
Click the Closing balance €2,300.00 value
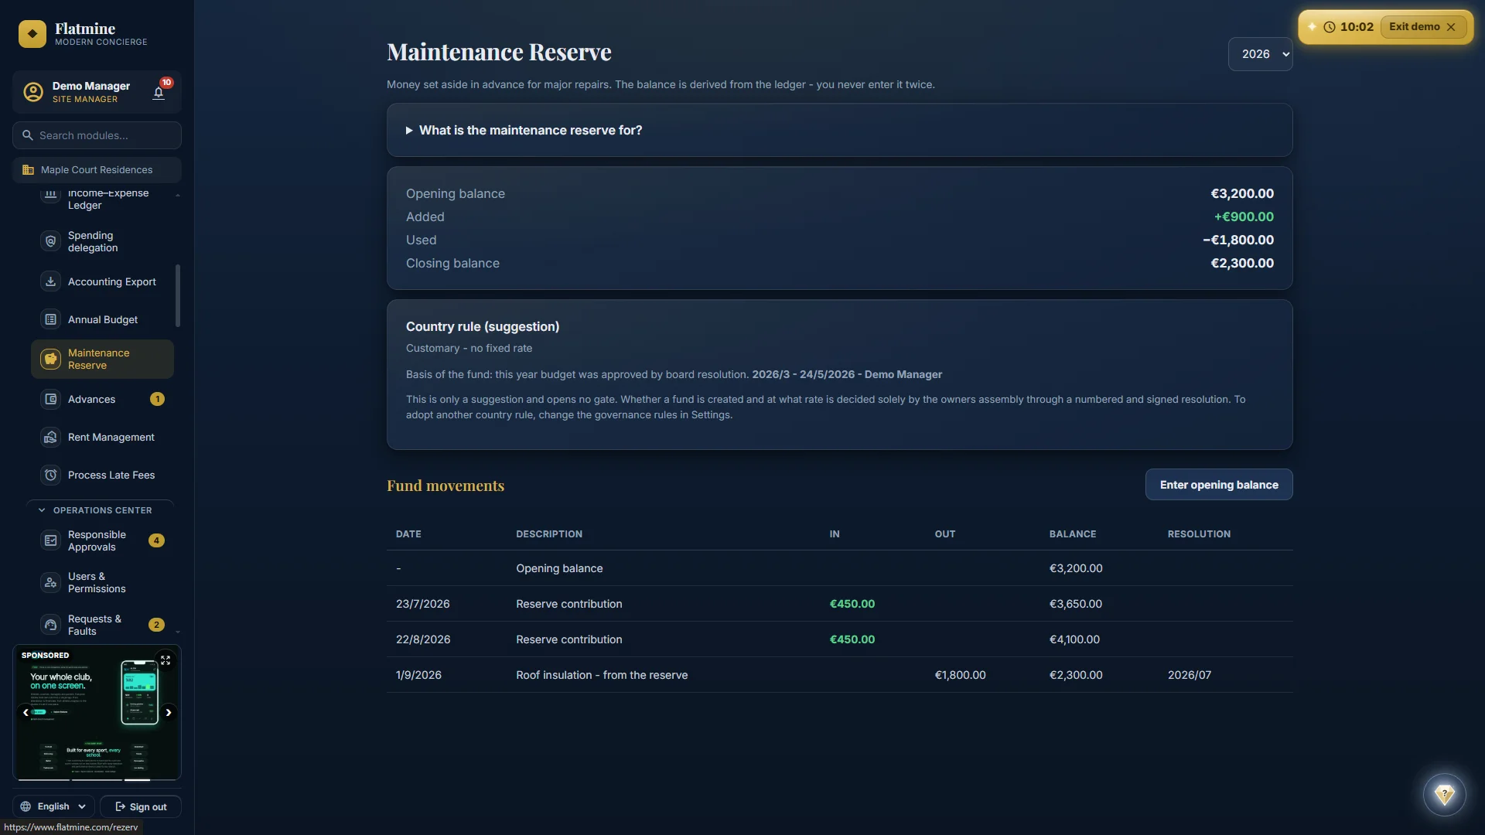[1242, 264]
